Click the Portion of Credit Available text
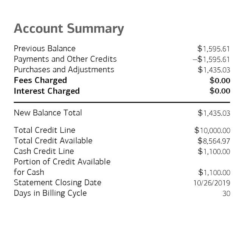This screenshot has height=242, width=242. click(x=62, y=162)
